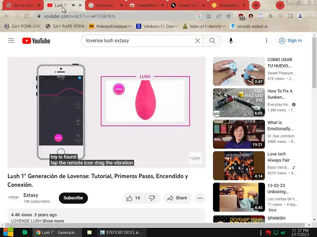Subscribe to the Extasy channel
Screen dimensions: 317x237
pyautogui.click(x=73, y=198)
